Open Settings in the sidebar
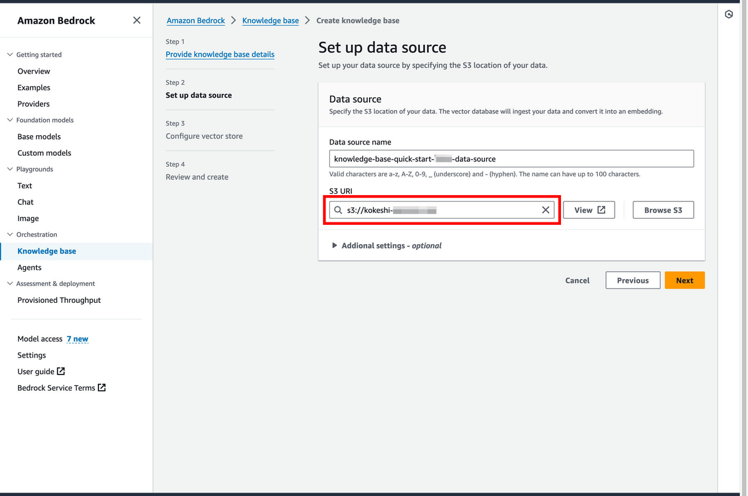This screenshot has width=748, height=496. 32,355
